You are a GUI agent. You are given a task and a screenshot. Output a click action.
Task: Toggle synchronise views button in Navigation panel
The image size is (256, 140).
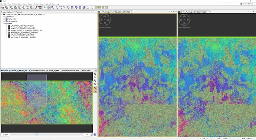coord(95,88)
